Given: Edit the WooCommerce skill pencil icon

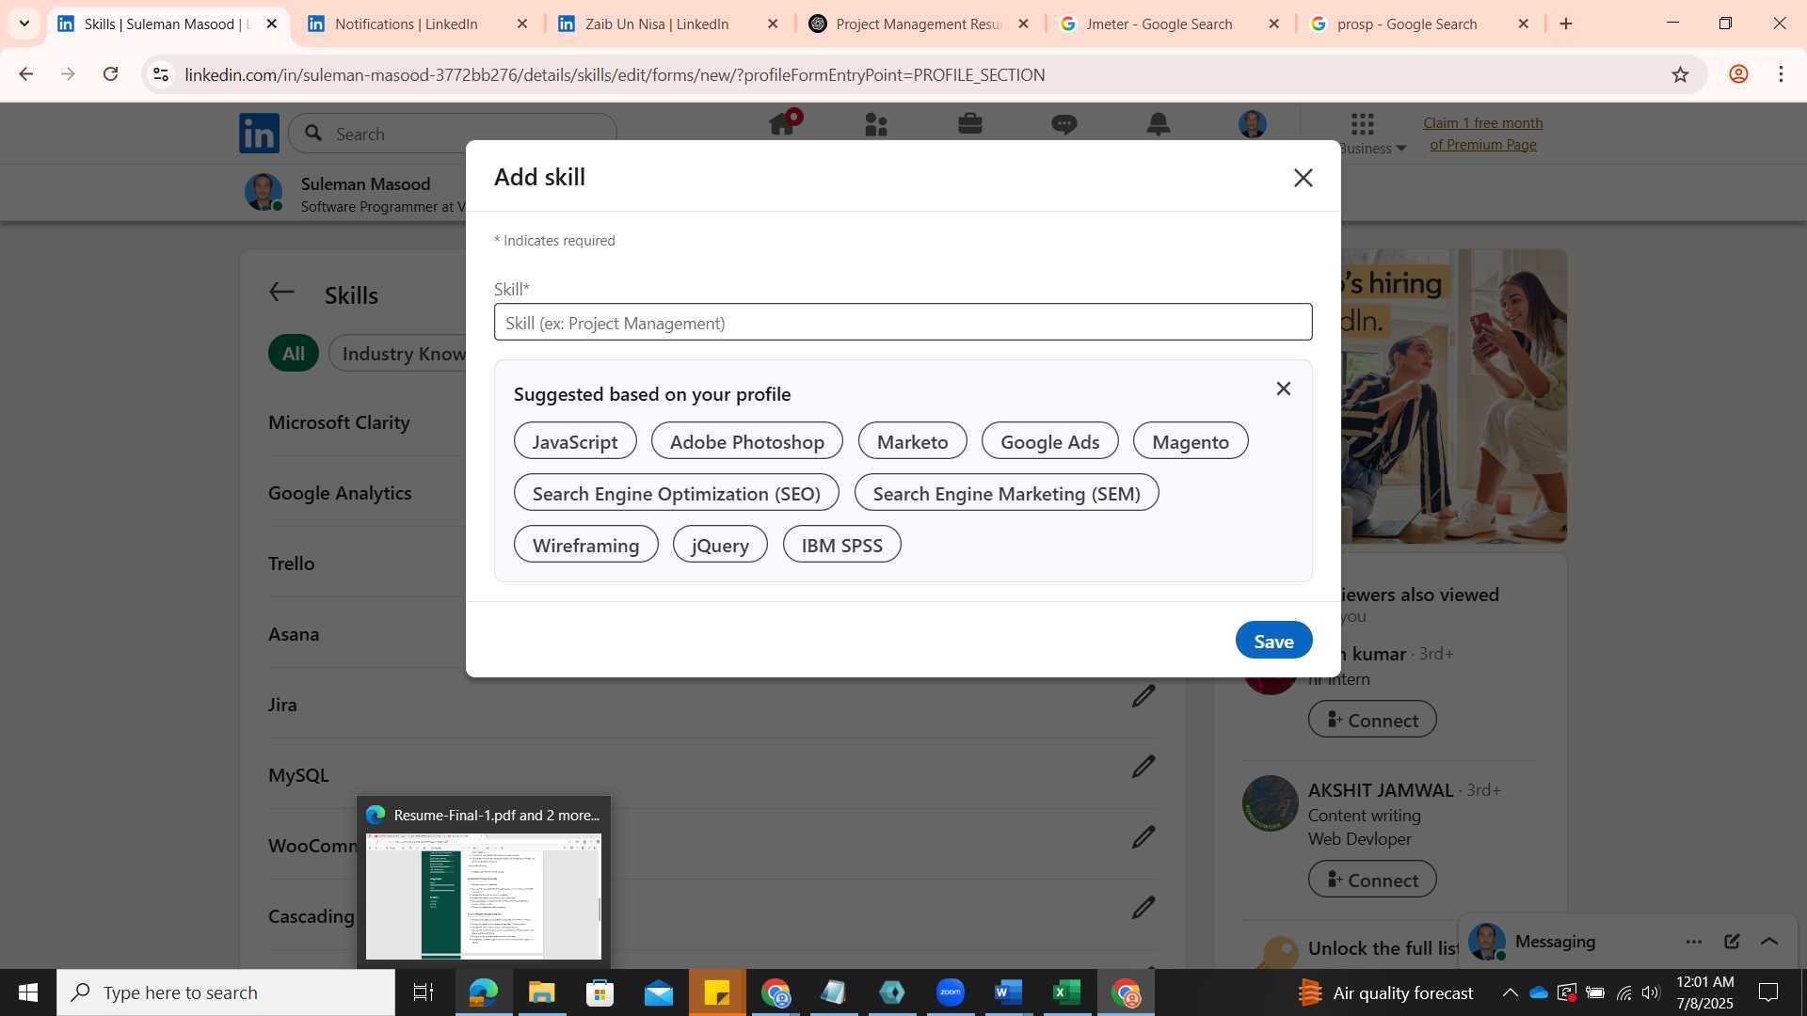Looking at the screenshot, I should [x=1143, y=837].
